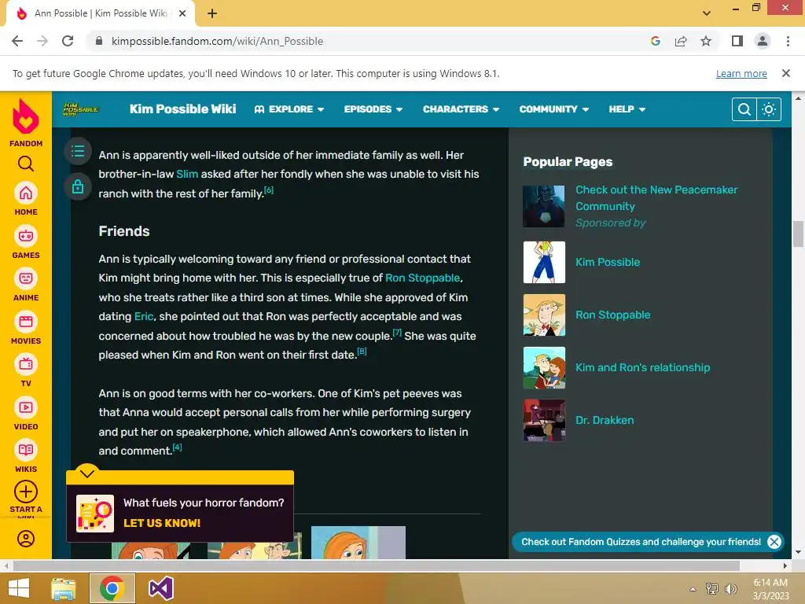Screen dimensions: 805x604
Task: Open the Eric character link
Action: tap(144, 316)
